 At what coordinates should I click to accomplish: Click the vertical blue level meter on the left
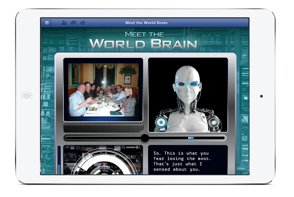pyautogui.click(x=60, y=160)
